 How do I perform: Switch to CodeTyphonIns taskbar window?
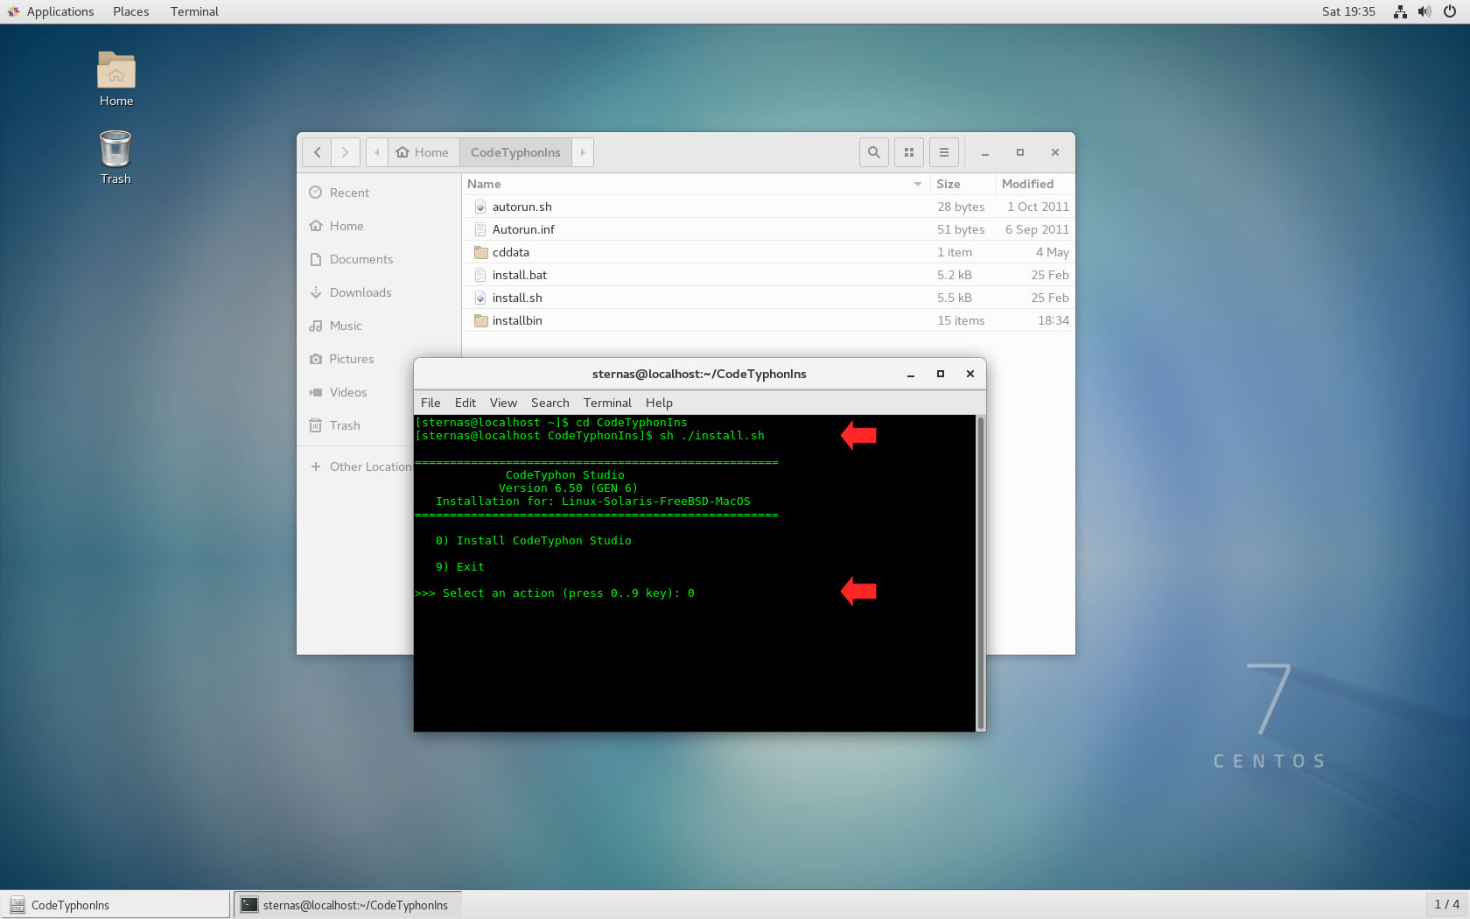[115, 905]
